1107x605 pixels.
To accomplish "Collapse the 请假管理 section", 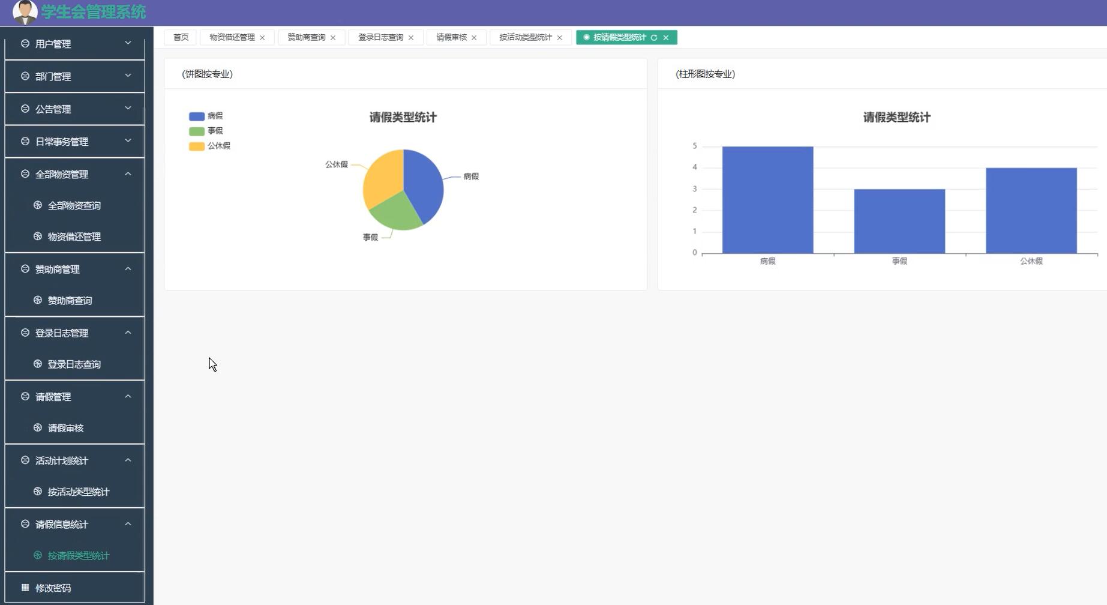I will tap(128, 396).
